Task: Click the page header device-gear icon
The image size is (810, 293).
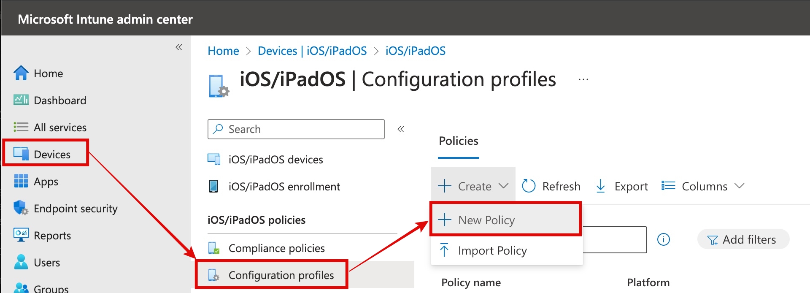Action: click(x=219, y=86)
